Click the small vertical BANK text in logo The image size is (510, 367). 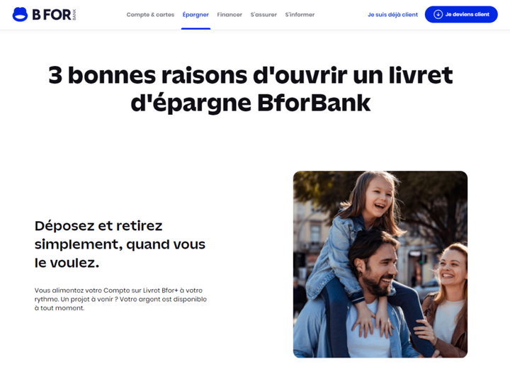pyautogui.click(x=74, y=15)
